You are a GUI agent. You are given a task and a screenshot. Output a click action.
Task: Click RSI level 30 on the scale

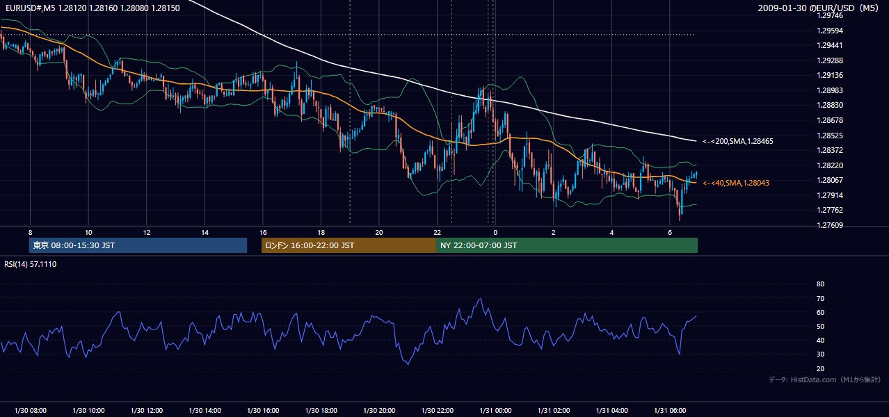[x=820, y=354]
